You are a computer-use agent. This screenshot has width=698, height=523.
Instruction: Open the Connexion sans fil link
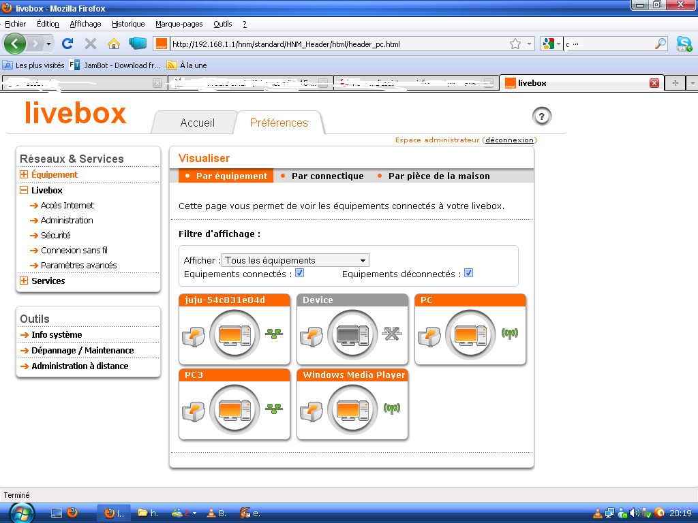[74, 251]
